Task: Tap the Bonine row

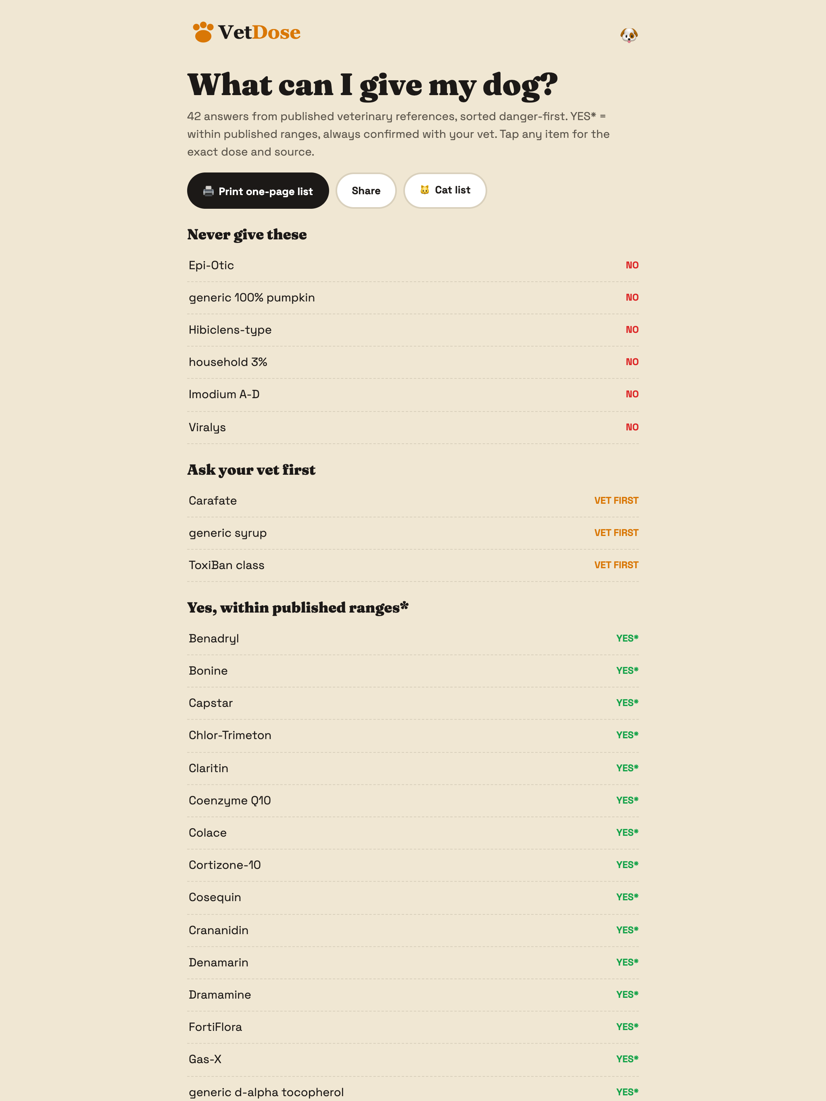Action: pos(413,671)
